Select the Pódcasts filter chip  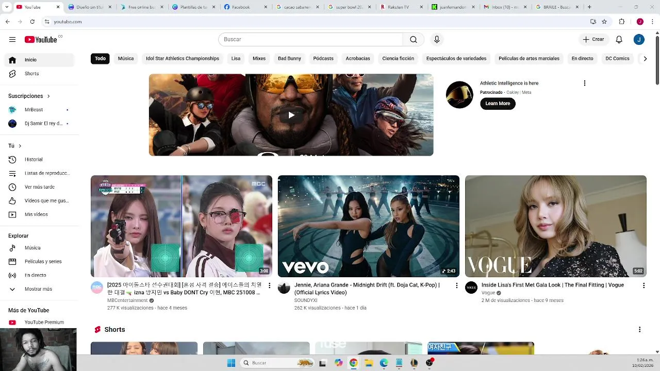323,59
